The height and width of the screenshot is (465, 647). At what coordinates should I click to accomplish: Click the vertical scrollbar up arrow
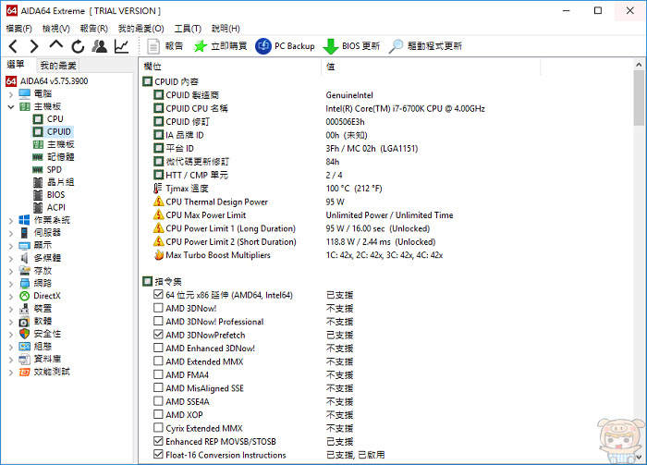(639, 65)
